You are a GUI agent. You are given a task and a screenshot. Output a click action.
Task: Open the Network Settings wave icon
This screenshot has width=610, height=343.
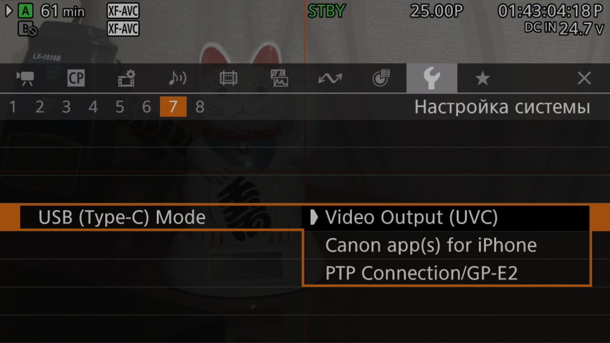[x=330, y=78]
